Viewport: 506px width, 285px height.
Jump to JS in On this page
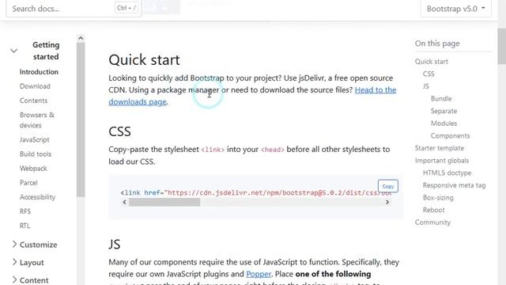tap(426, 86)
